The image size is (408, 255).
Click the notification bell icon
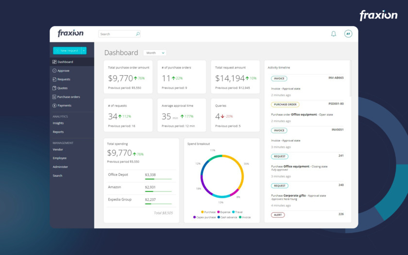(x=333, y=34)
